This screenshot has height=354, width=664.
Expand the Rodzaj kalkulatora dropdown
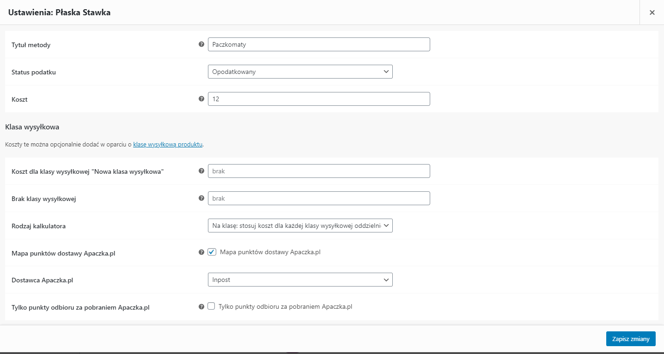pyautogui.click(x=300, y=226)
